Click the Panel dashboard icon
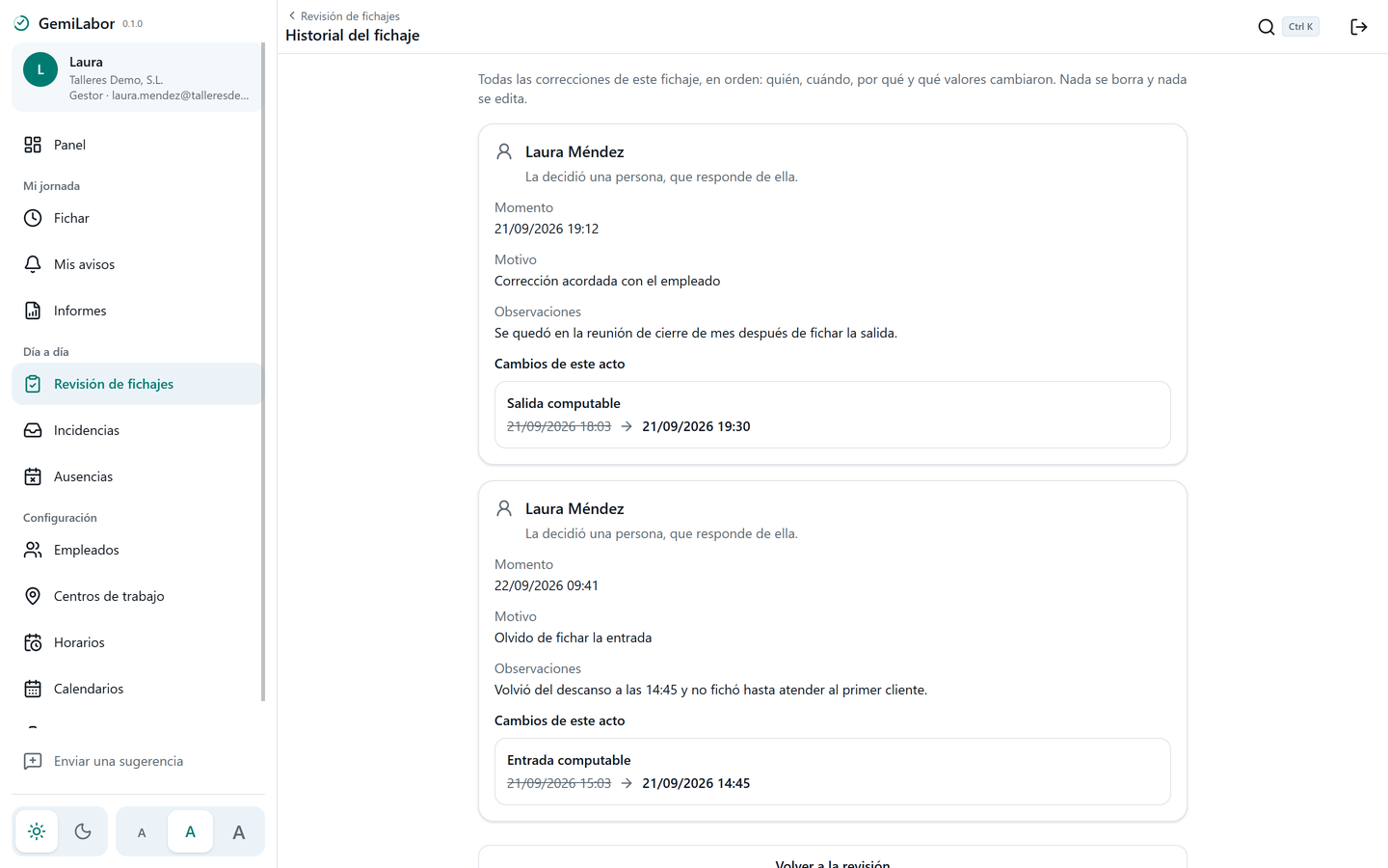1388x868 pixels. click(x=33, y=145)
